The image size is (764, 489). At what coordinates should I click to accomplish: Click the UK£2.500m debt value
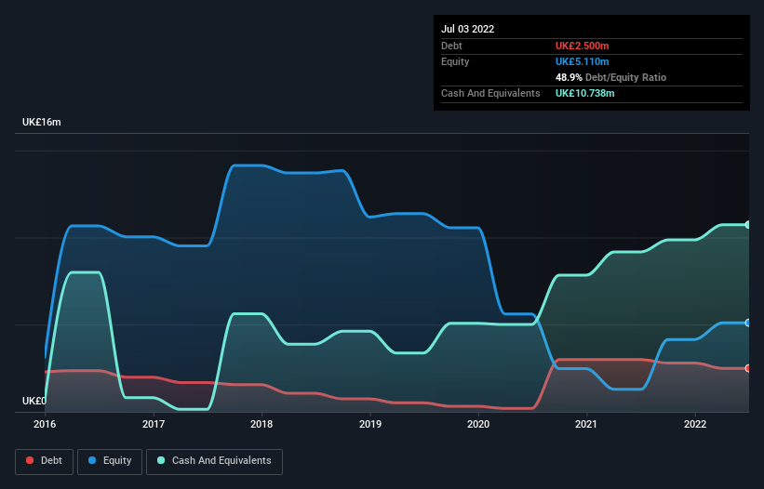tap(583, 46)
